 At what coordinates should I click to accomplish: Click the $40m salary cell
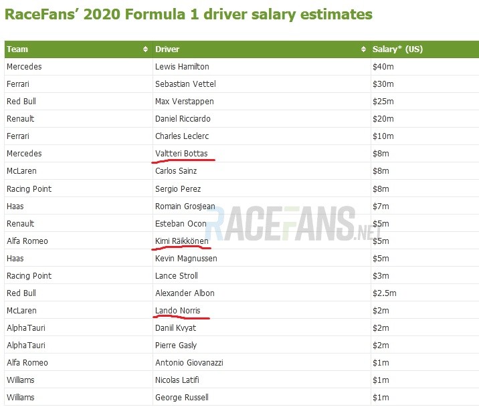[383, 67]
